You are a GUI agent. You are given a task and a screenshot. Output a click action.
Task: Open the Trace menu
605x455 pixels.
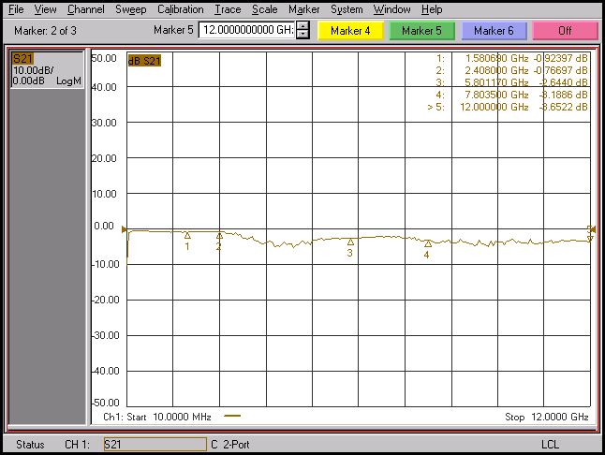click(228, 9)
